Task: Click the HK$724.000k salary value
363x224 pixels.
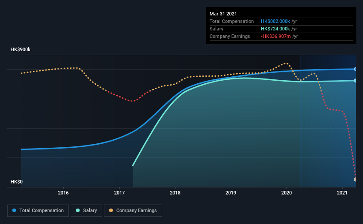Action: click(x=275, y=29)
